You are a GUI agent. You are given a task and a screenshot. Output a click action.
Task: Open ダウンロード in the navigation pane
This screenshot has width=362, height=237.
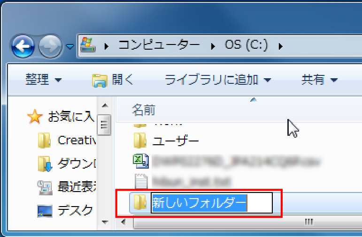pos(76,163)
